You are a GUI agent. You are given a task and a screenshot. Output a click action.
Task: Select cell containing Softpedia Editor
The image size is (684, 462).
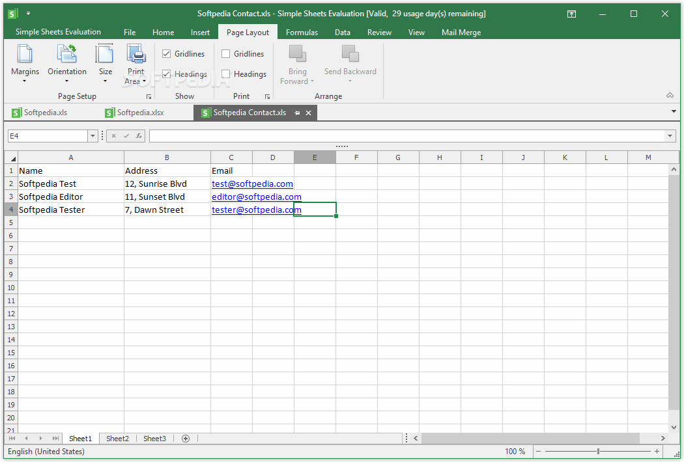[x=70, y=197]
